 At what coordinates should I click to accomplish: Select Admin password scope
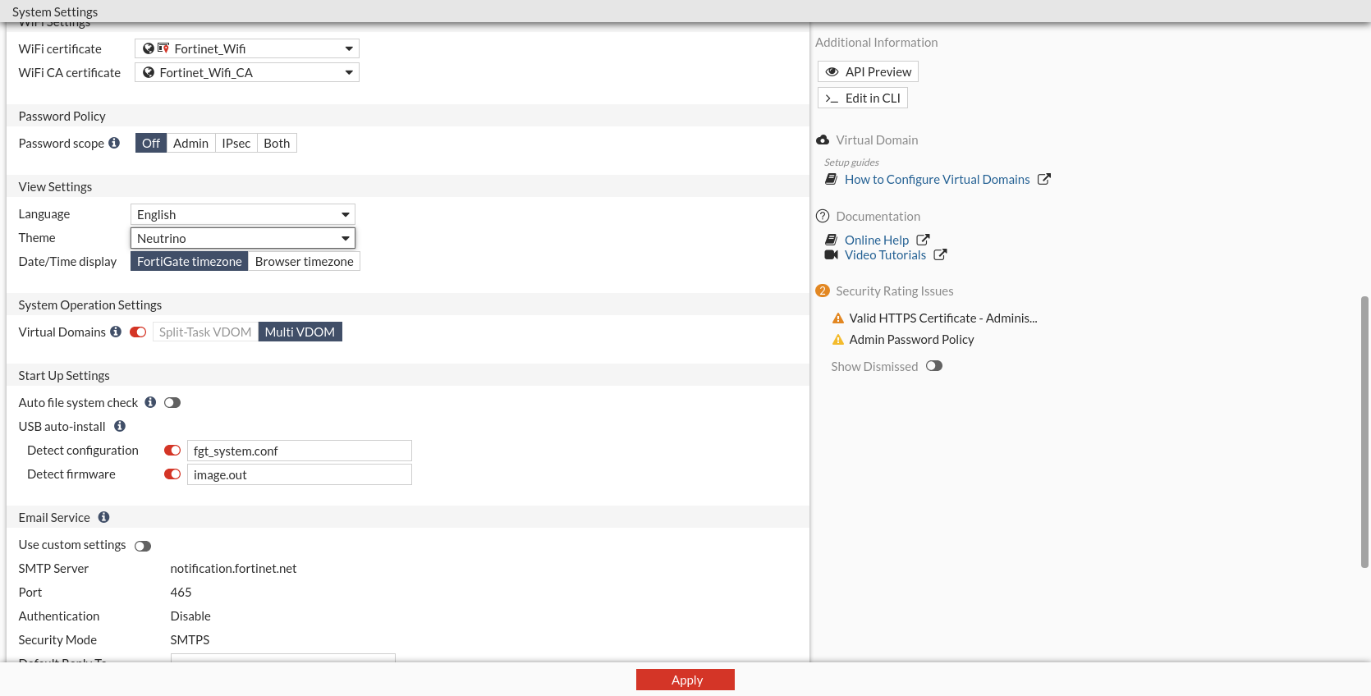click(190, 143)
